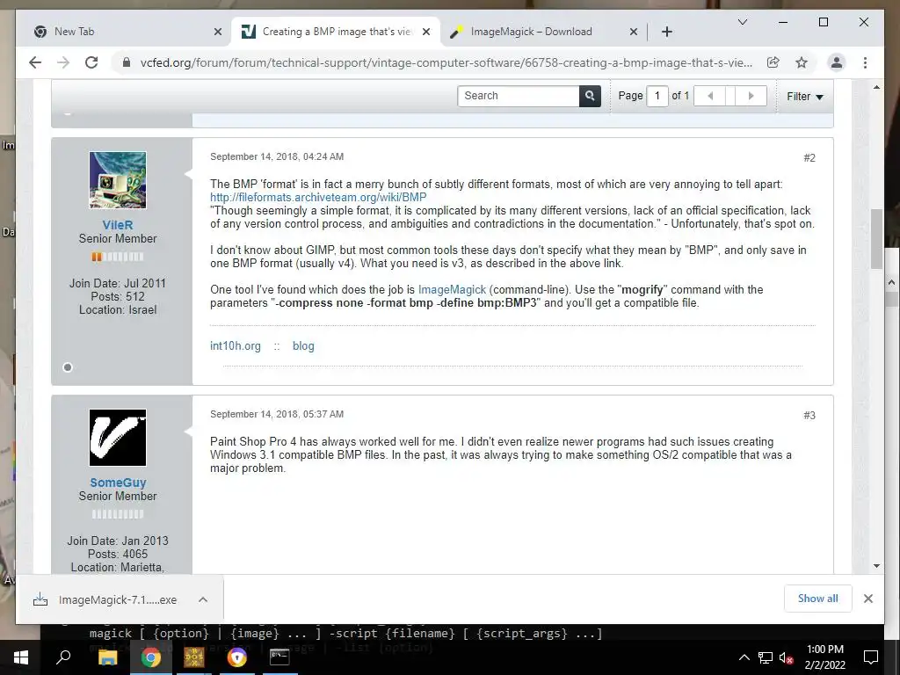Submit search with magnifier button
Screen dimensions: 900x675
590,96
